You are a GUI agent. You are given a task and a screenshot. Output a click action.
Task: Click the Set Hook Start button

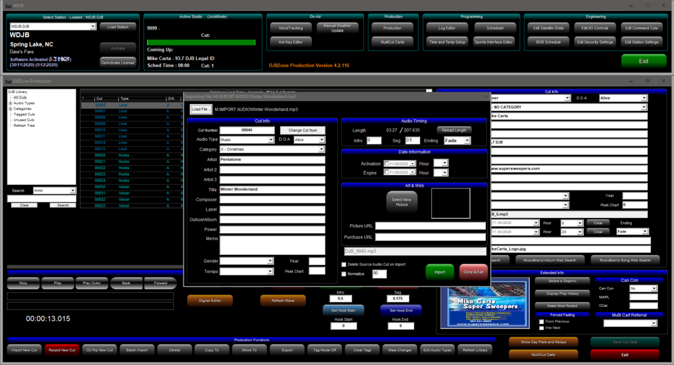coord(343,310)
